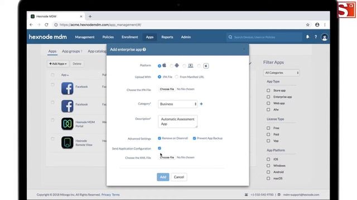Expand the Add Apps dropdown button

(58, 64)
